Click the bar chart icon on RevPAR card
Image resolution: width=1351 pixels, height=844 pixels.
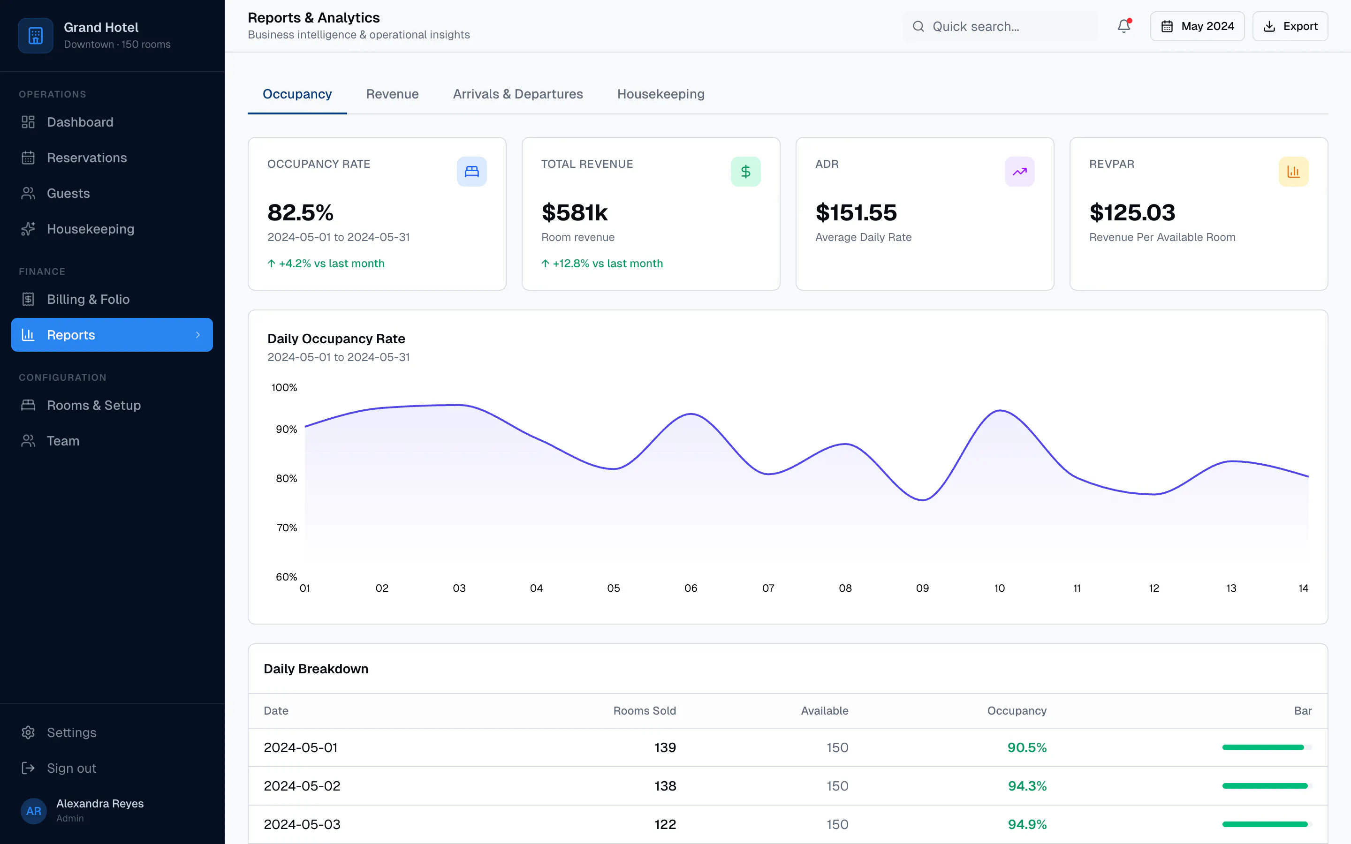(1293, 171)
